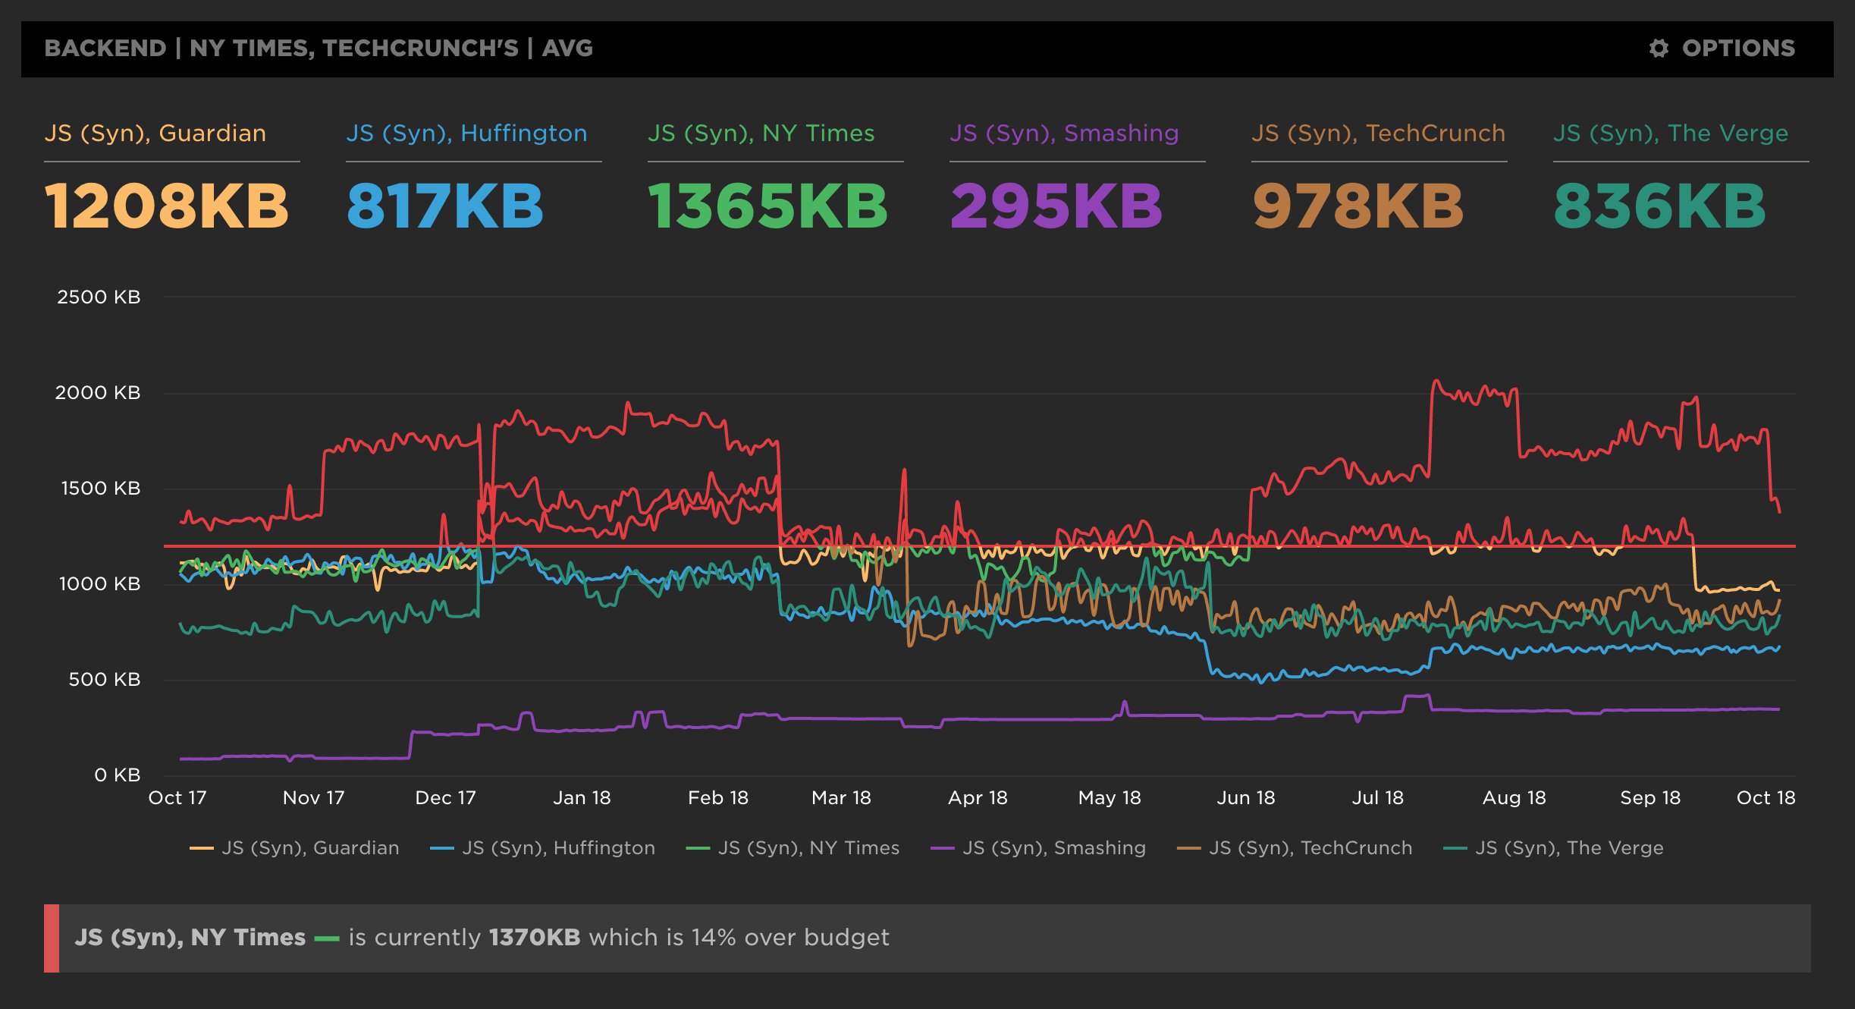
Task: Select the JS (Syn), Guardian metric header
Action: (155, 134)
